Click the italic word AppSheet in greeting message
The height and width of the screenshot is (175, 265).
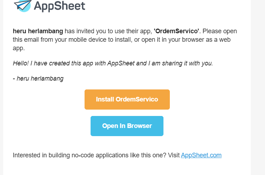coord(121,63)
